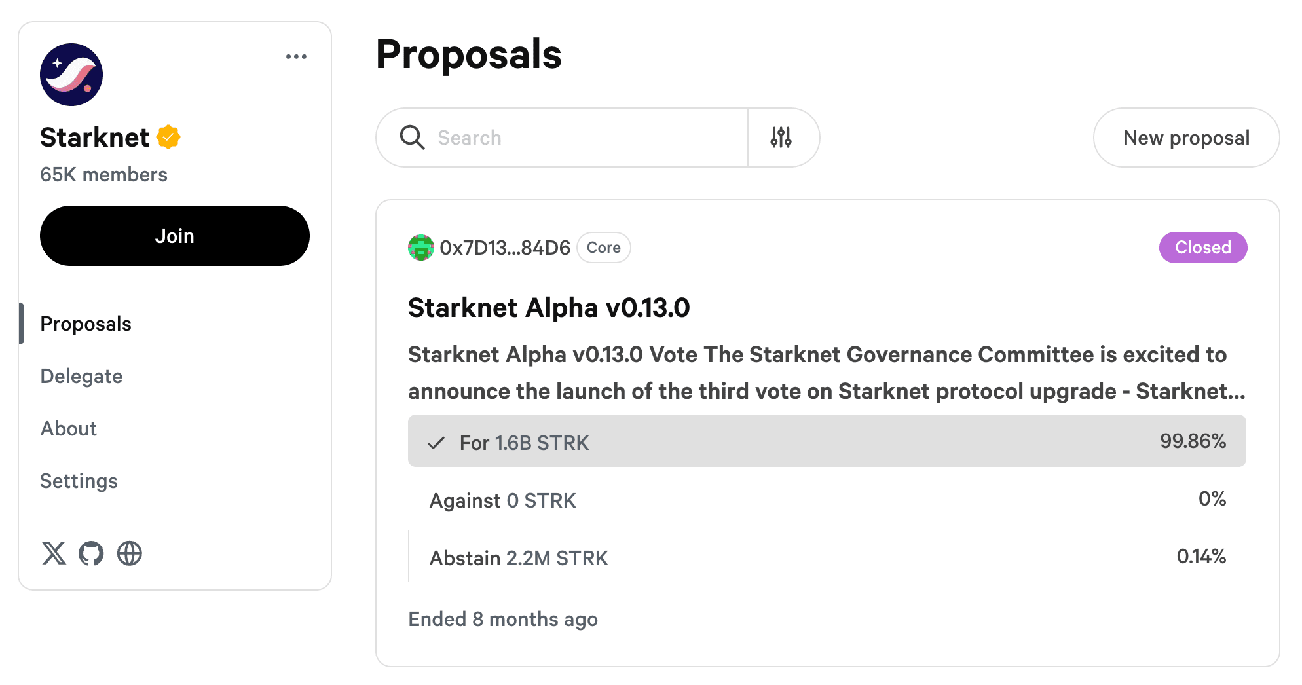Switch to the Delegate section
Screen dimensions: 1302x685
coord(81,376)
